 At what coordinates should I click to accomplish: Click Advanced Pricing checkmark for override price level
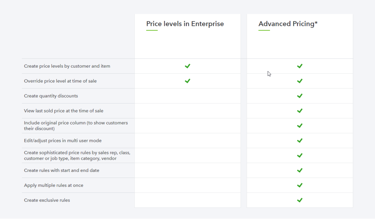(x=300, y=81)
